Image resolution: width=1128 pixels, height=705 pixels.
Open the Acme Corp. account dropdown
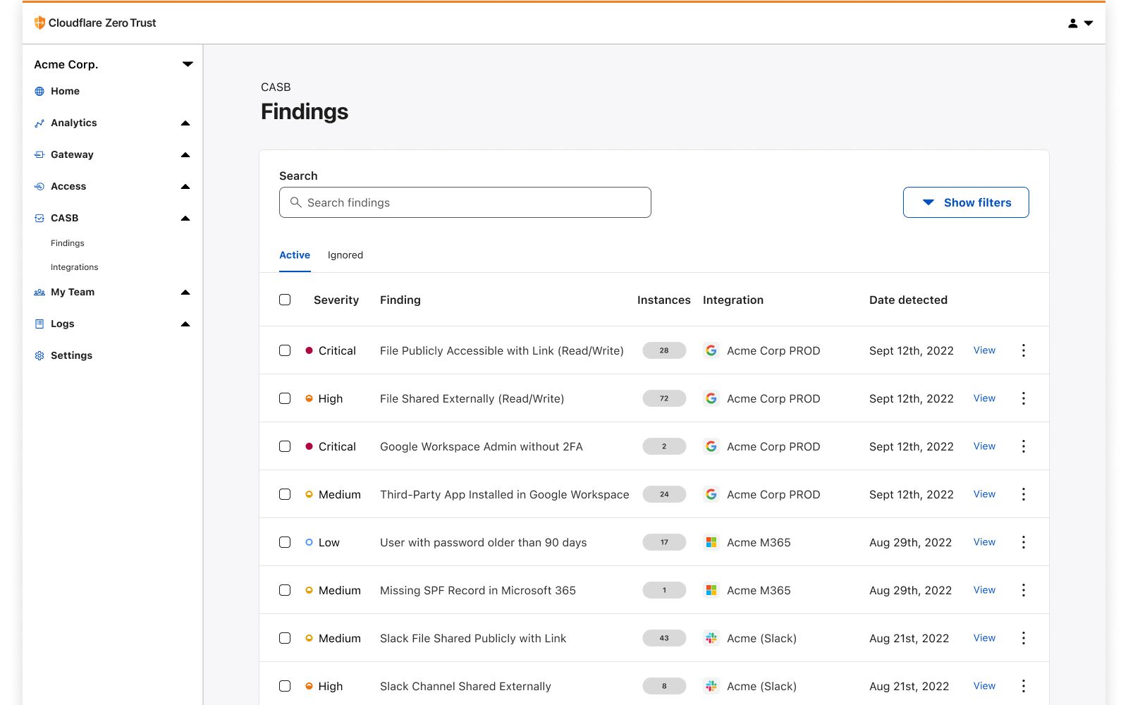[188, 64]
